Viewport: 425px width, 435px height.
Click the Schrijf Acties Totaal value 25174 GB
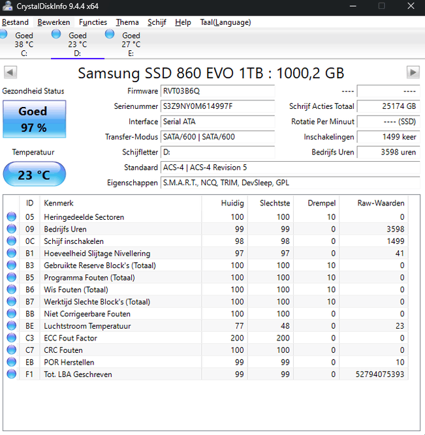(388, 106)
